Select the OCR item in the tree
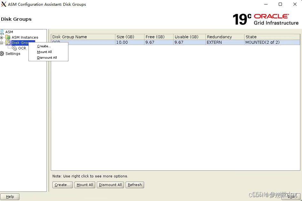The width and height of the screenshot is (302, 201). point(22,48)
